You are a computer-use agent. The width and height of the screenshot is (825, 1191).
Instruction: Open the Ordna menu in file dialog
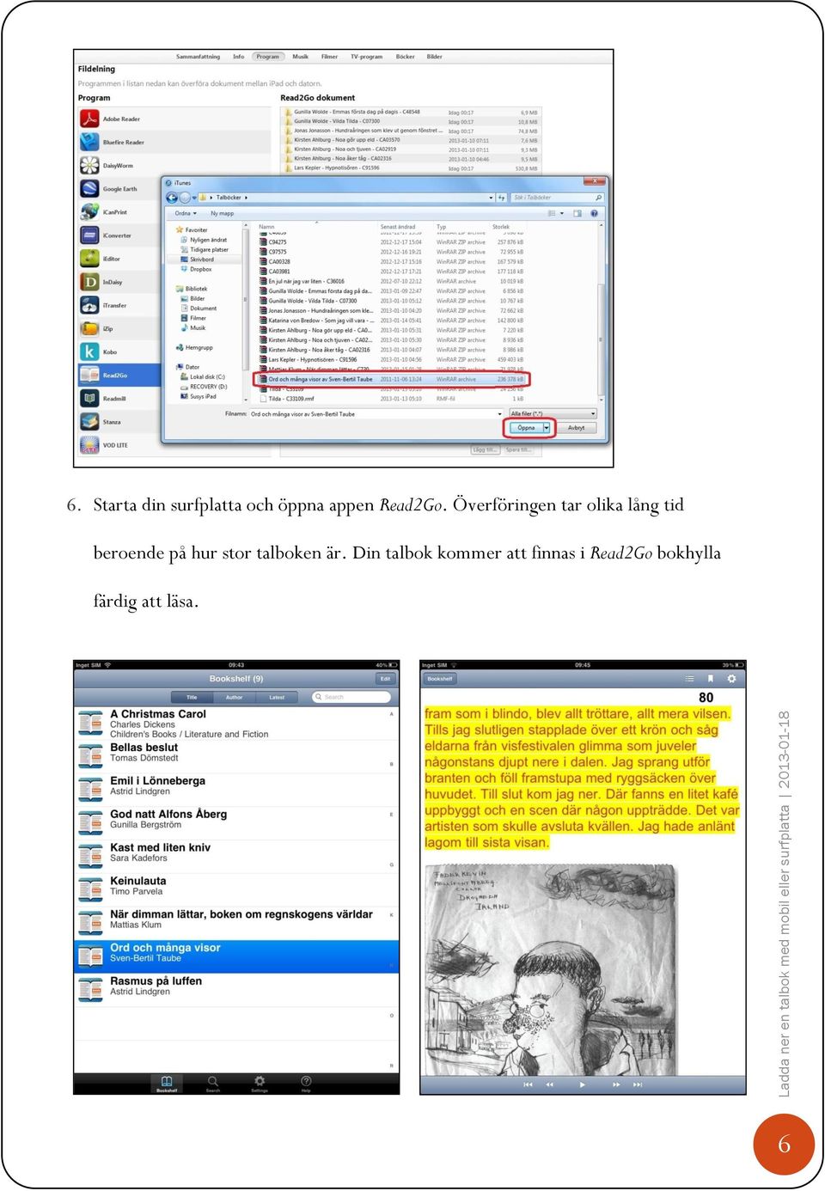(x=186, y=213)
